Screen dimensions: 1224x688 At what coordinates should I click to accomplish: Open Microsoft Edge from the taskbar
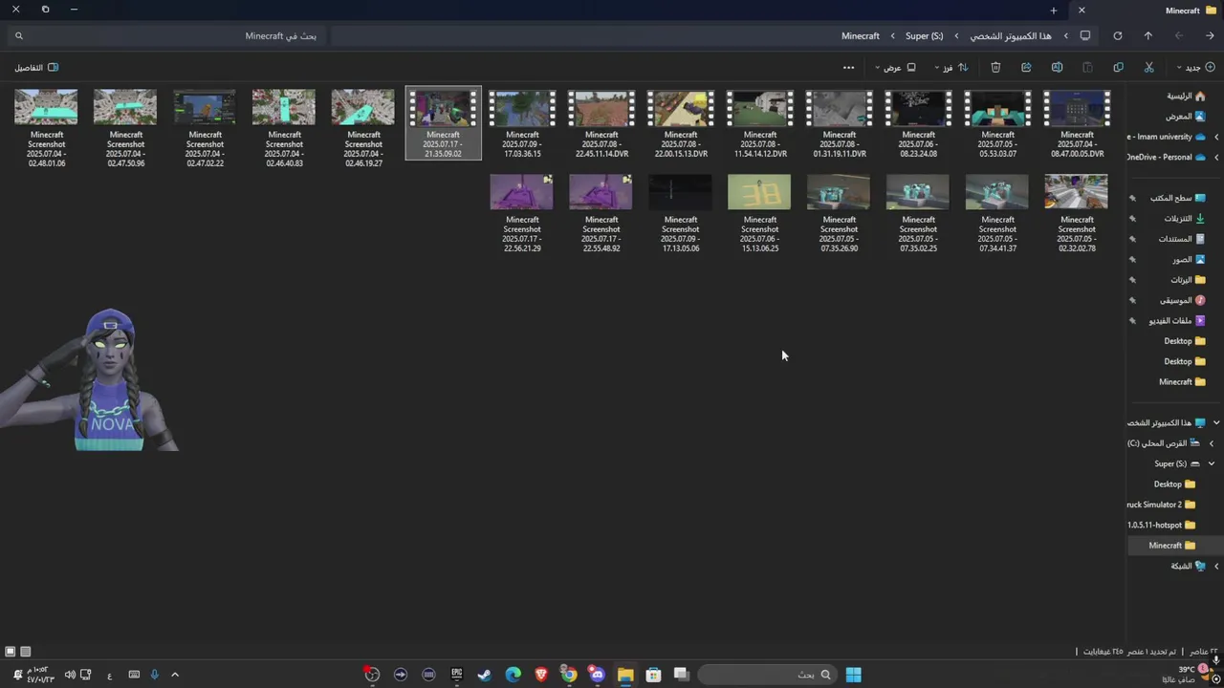pyautogui.click(x=513, y=675)
